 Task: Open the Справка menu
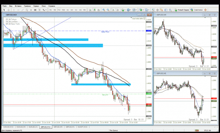coord(51,6)
